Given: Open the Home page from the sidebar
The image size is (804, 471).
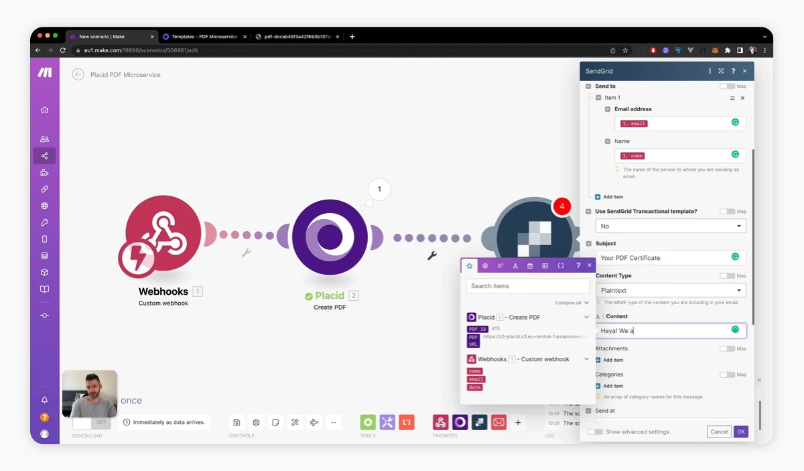Looking at the screenshot, I should pyautogui.click(x=44, y=110).
